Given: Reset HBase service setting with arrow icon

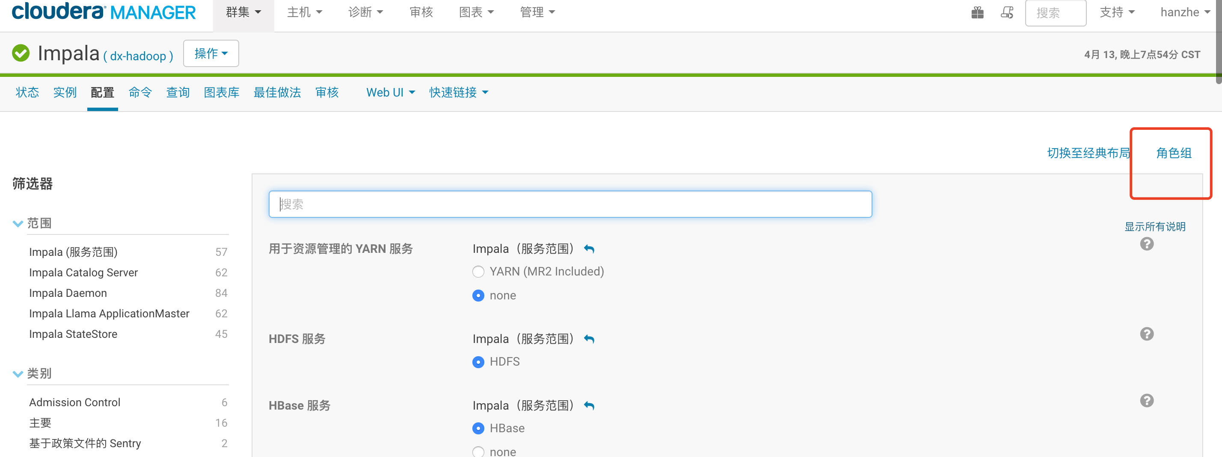Looking at the screenshot, I should (x=589, y=406).
